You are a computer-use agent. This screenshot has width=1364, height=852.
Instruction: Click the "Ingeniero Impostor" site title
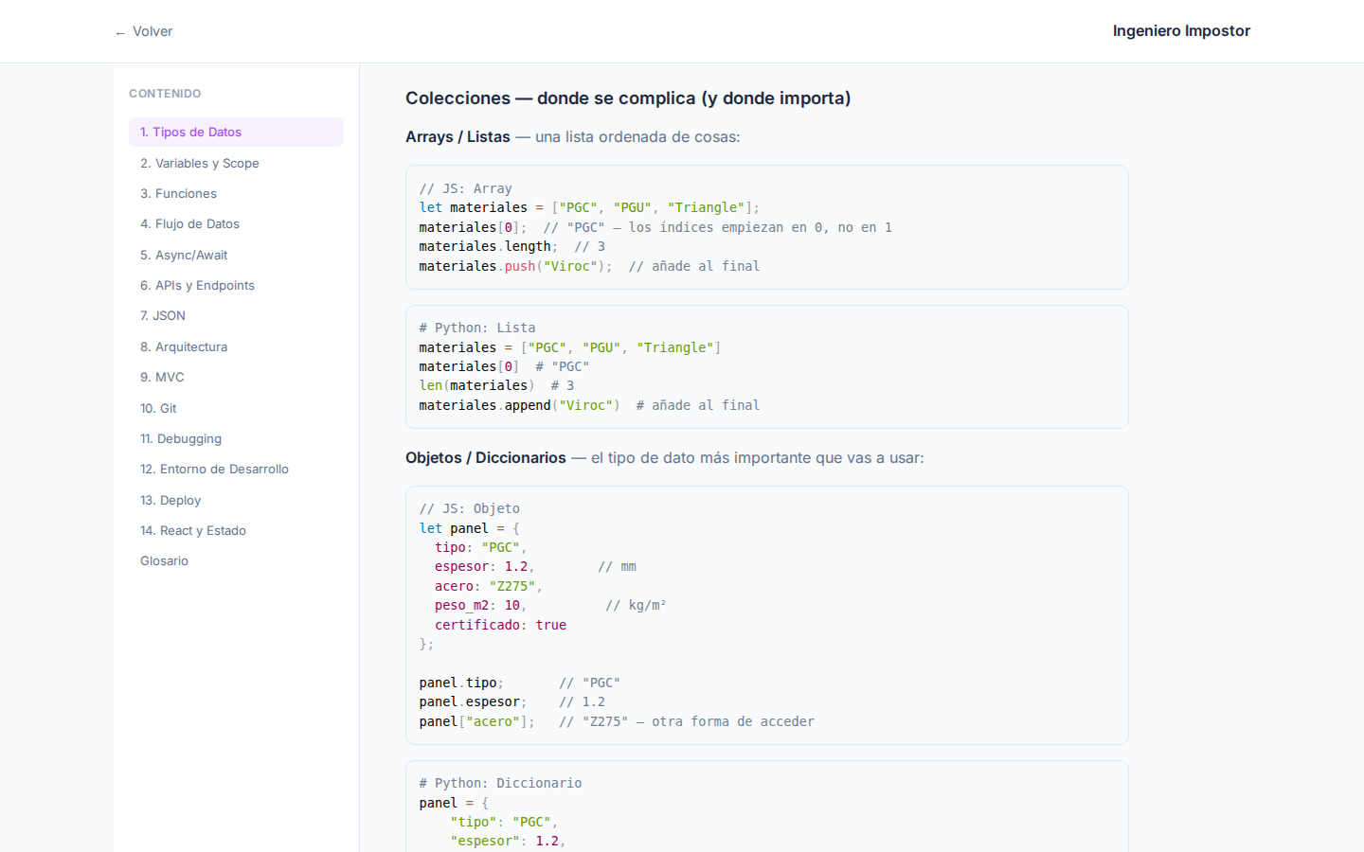[x=1181, y=30]
